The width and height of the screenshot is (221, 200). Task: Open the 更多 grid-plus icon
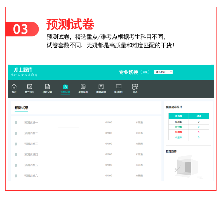(135, 87)
